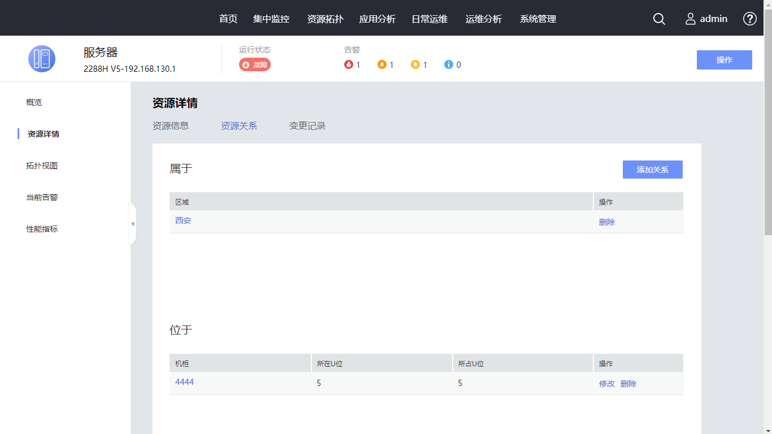Click the 添加关系 button

[652, 170]
